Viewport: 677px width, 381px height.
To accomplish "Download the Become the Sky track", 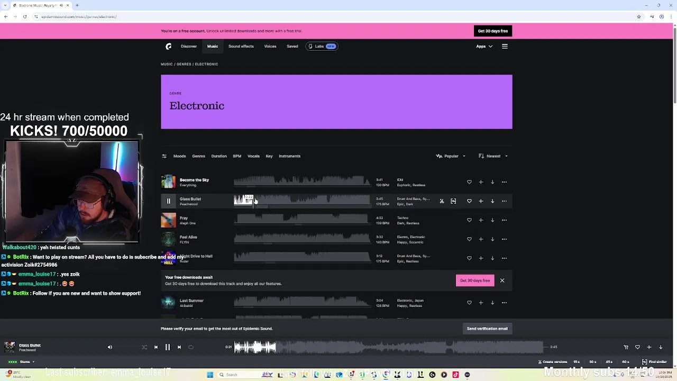I will (x=492, y=182).
